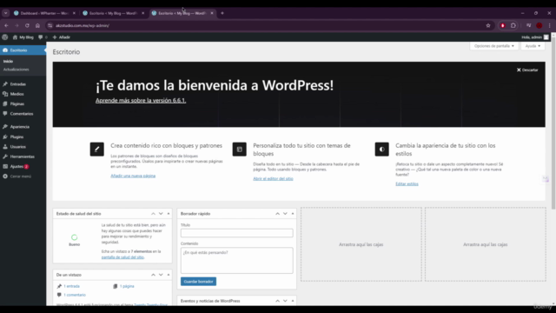Open tab search dropdown arrow
556x313 pixels.
pos(6,13)
